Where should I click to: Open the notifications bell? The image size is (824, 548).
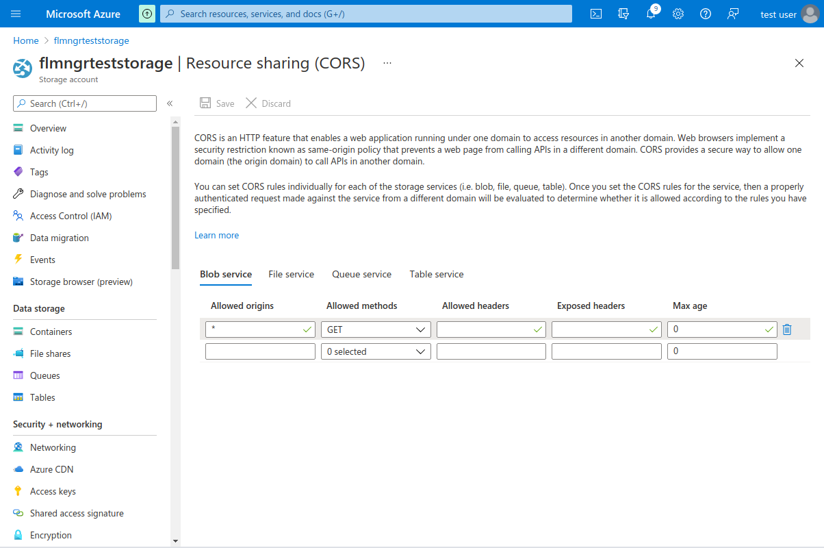651,14
